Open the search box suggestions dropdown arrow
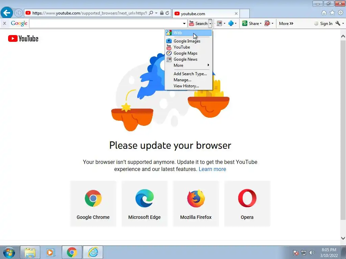The width and height of the screenshot is (346, 259). click(x=184, y=23)
